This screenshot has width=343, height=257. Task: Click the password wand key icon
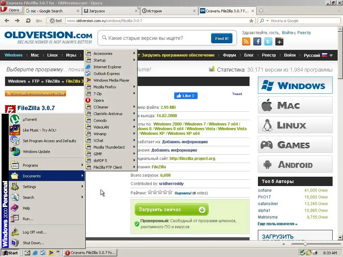click(39, 21)
